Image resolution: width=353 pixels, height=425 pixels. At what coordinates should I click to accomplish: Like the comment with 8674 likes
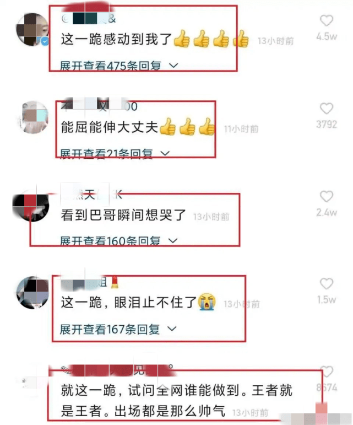pos(327,372)
